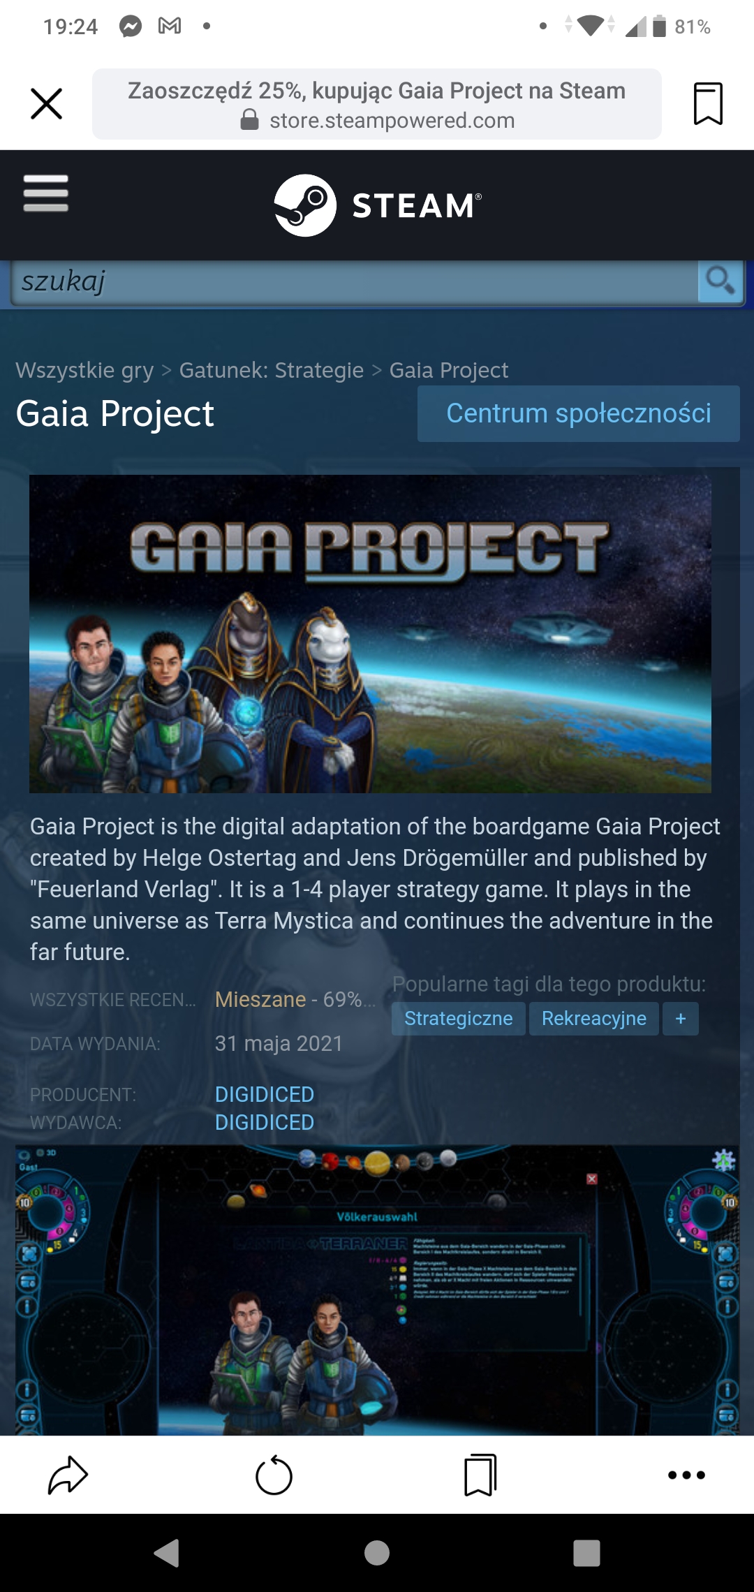Open Centrum społeczności

pos(579,413)
